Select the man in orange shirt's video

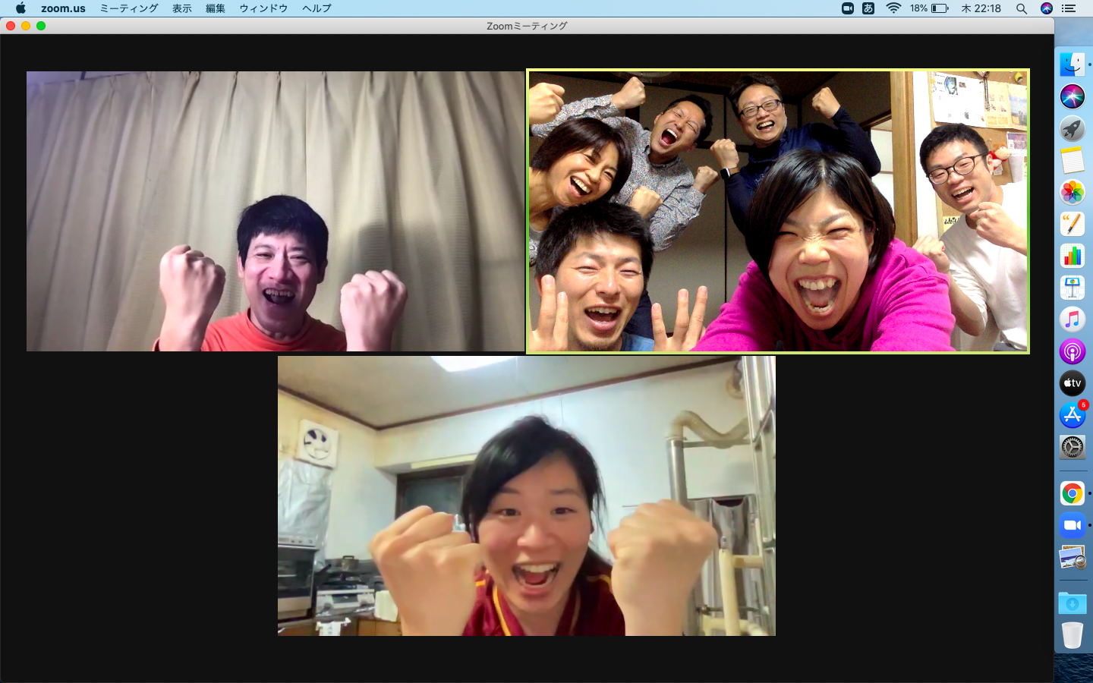coord(276,211)
